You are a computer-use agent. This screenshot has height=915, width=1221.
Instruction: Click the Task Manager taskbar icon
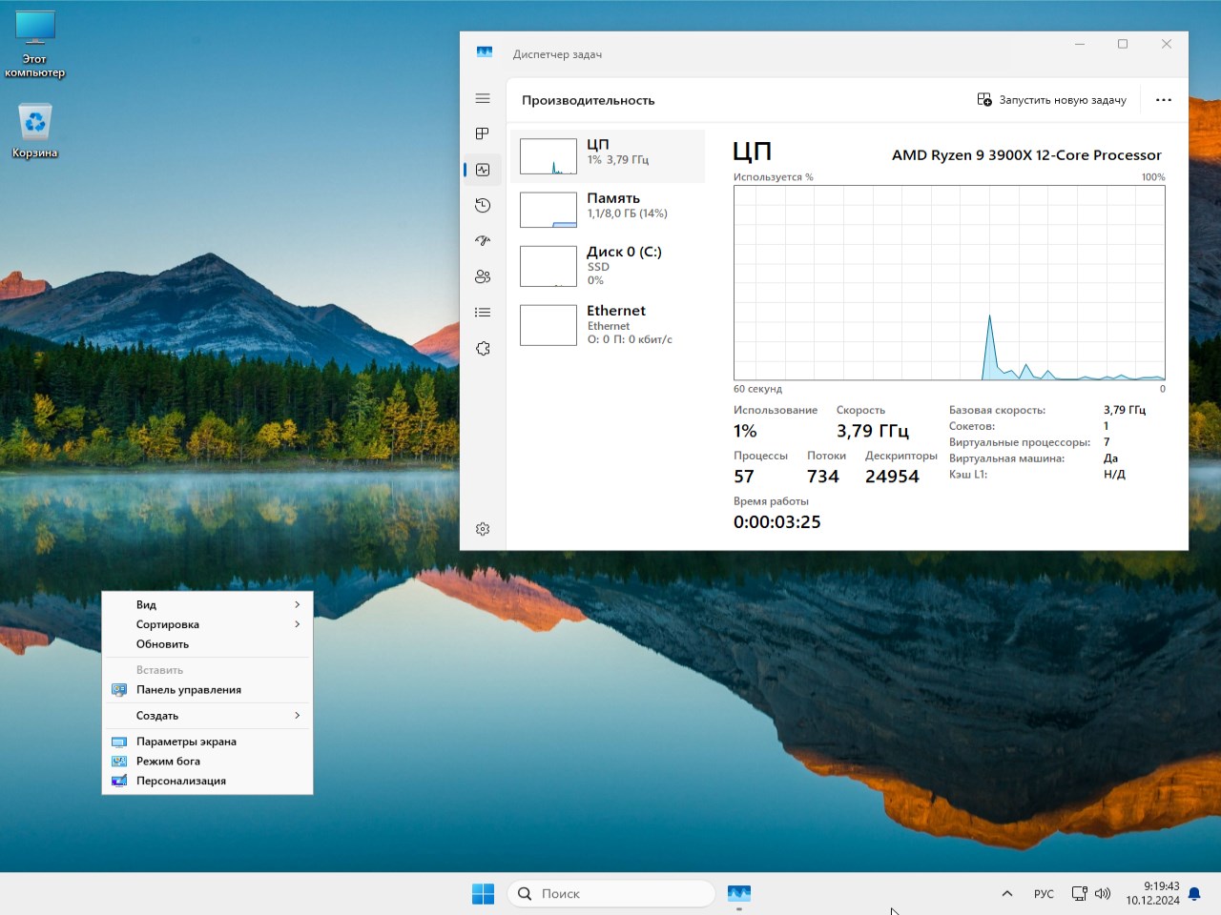click(x=739, y=894)
